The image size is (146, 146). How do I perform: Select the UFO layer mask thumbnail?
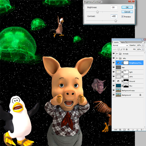pyautogui.click(x=126, y=77)
